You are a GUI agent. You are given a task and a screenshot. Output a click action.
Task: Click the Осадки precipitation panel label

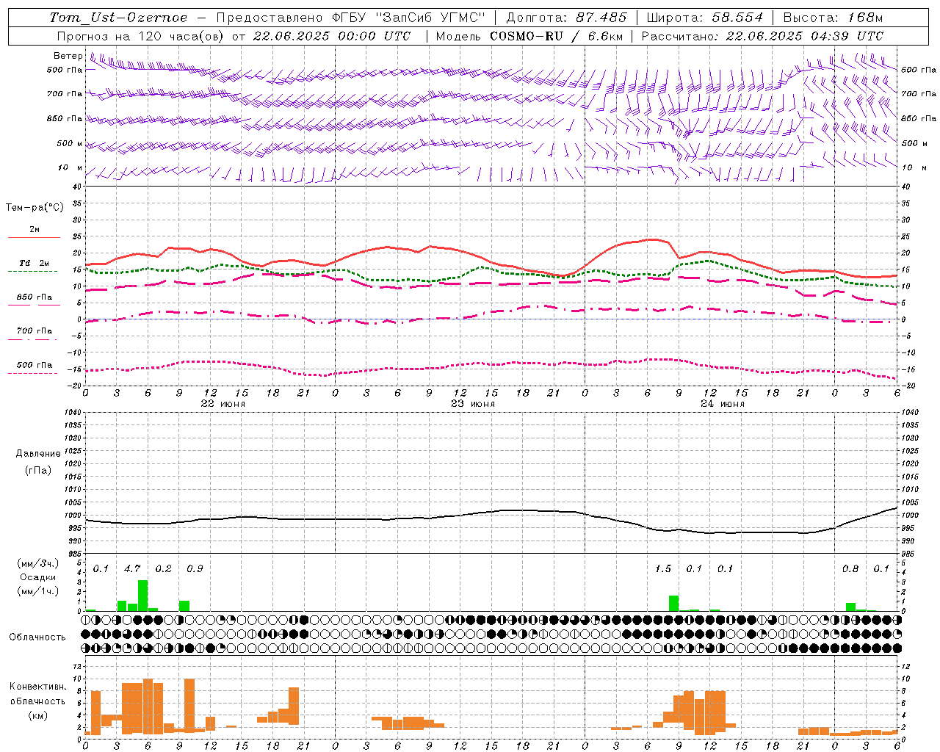37,577
